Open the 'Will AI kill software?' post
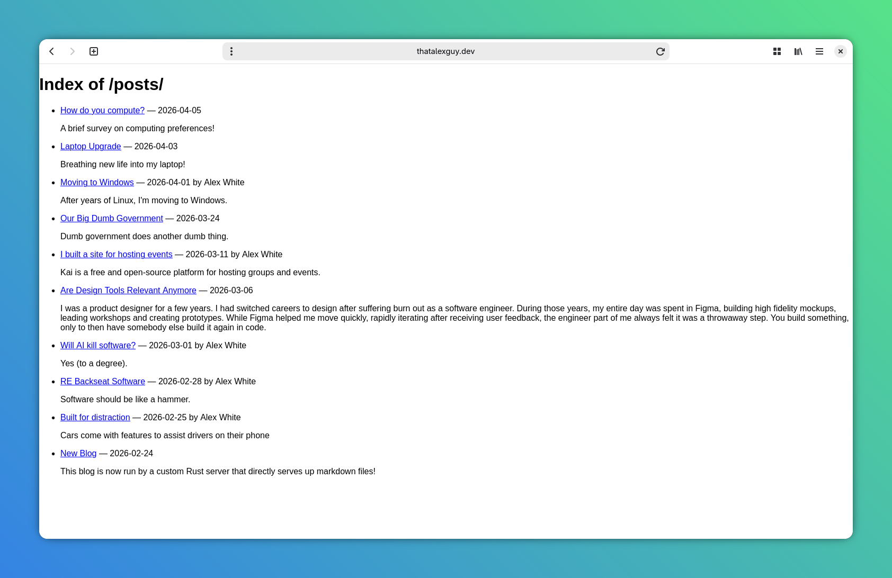This screenshot has height=578, width=892. pos(98,345)
